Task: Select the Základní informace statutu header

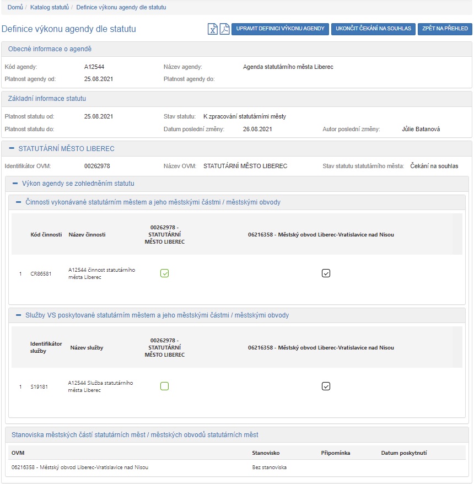Action: [47, 99]
